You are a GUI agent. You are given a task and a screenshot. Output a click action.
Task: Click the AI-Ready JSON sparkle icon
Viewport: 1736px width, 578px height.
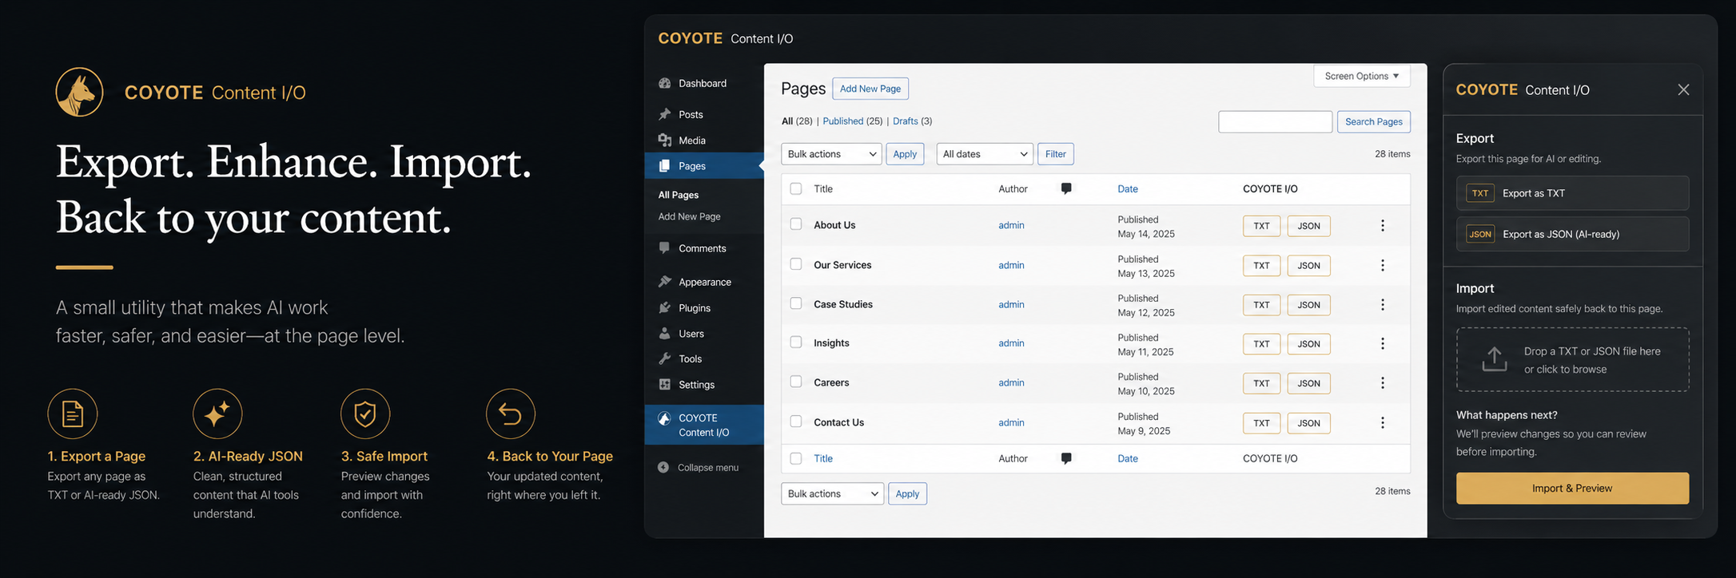click(217, 414)
